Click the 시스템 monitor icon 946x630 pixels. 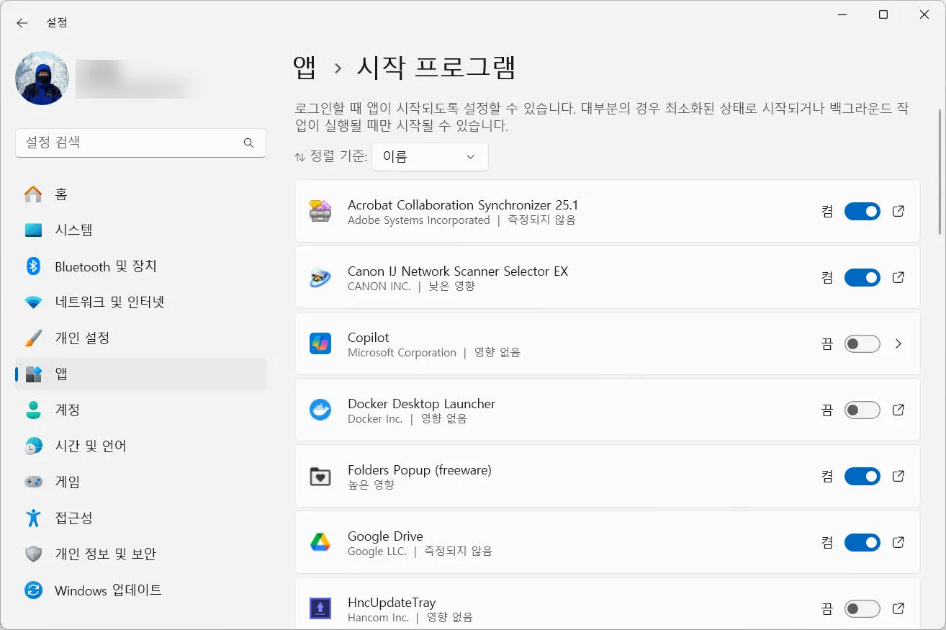click(33, 230)
